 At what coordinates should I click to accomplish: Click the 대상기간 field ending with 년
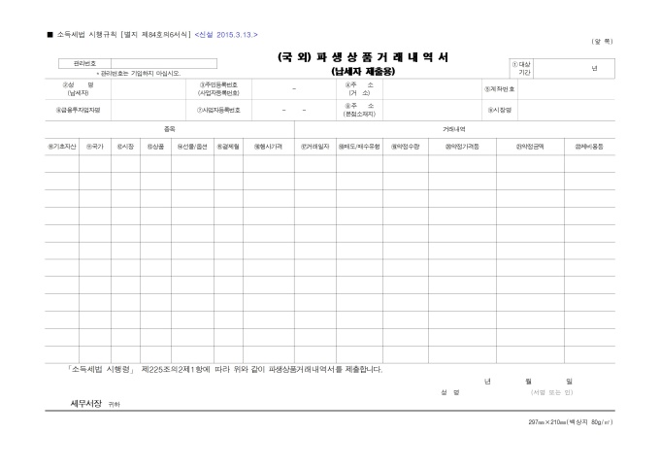point(574,68)
